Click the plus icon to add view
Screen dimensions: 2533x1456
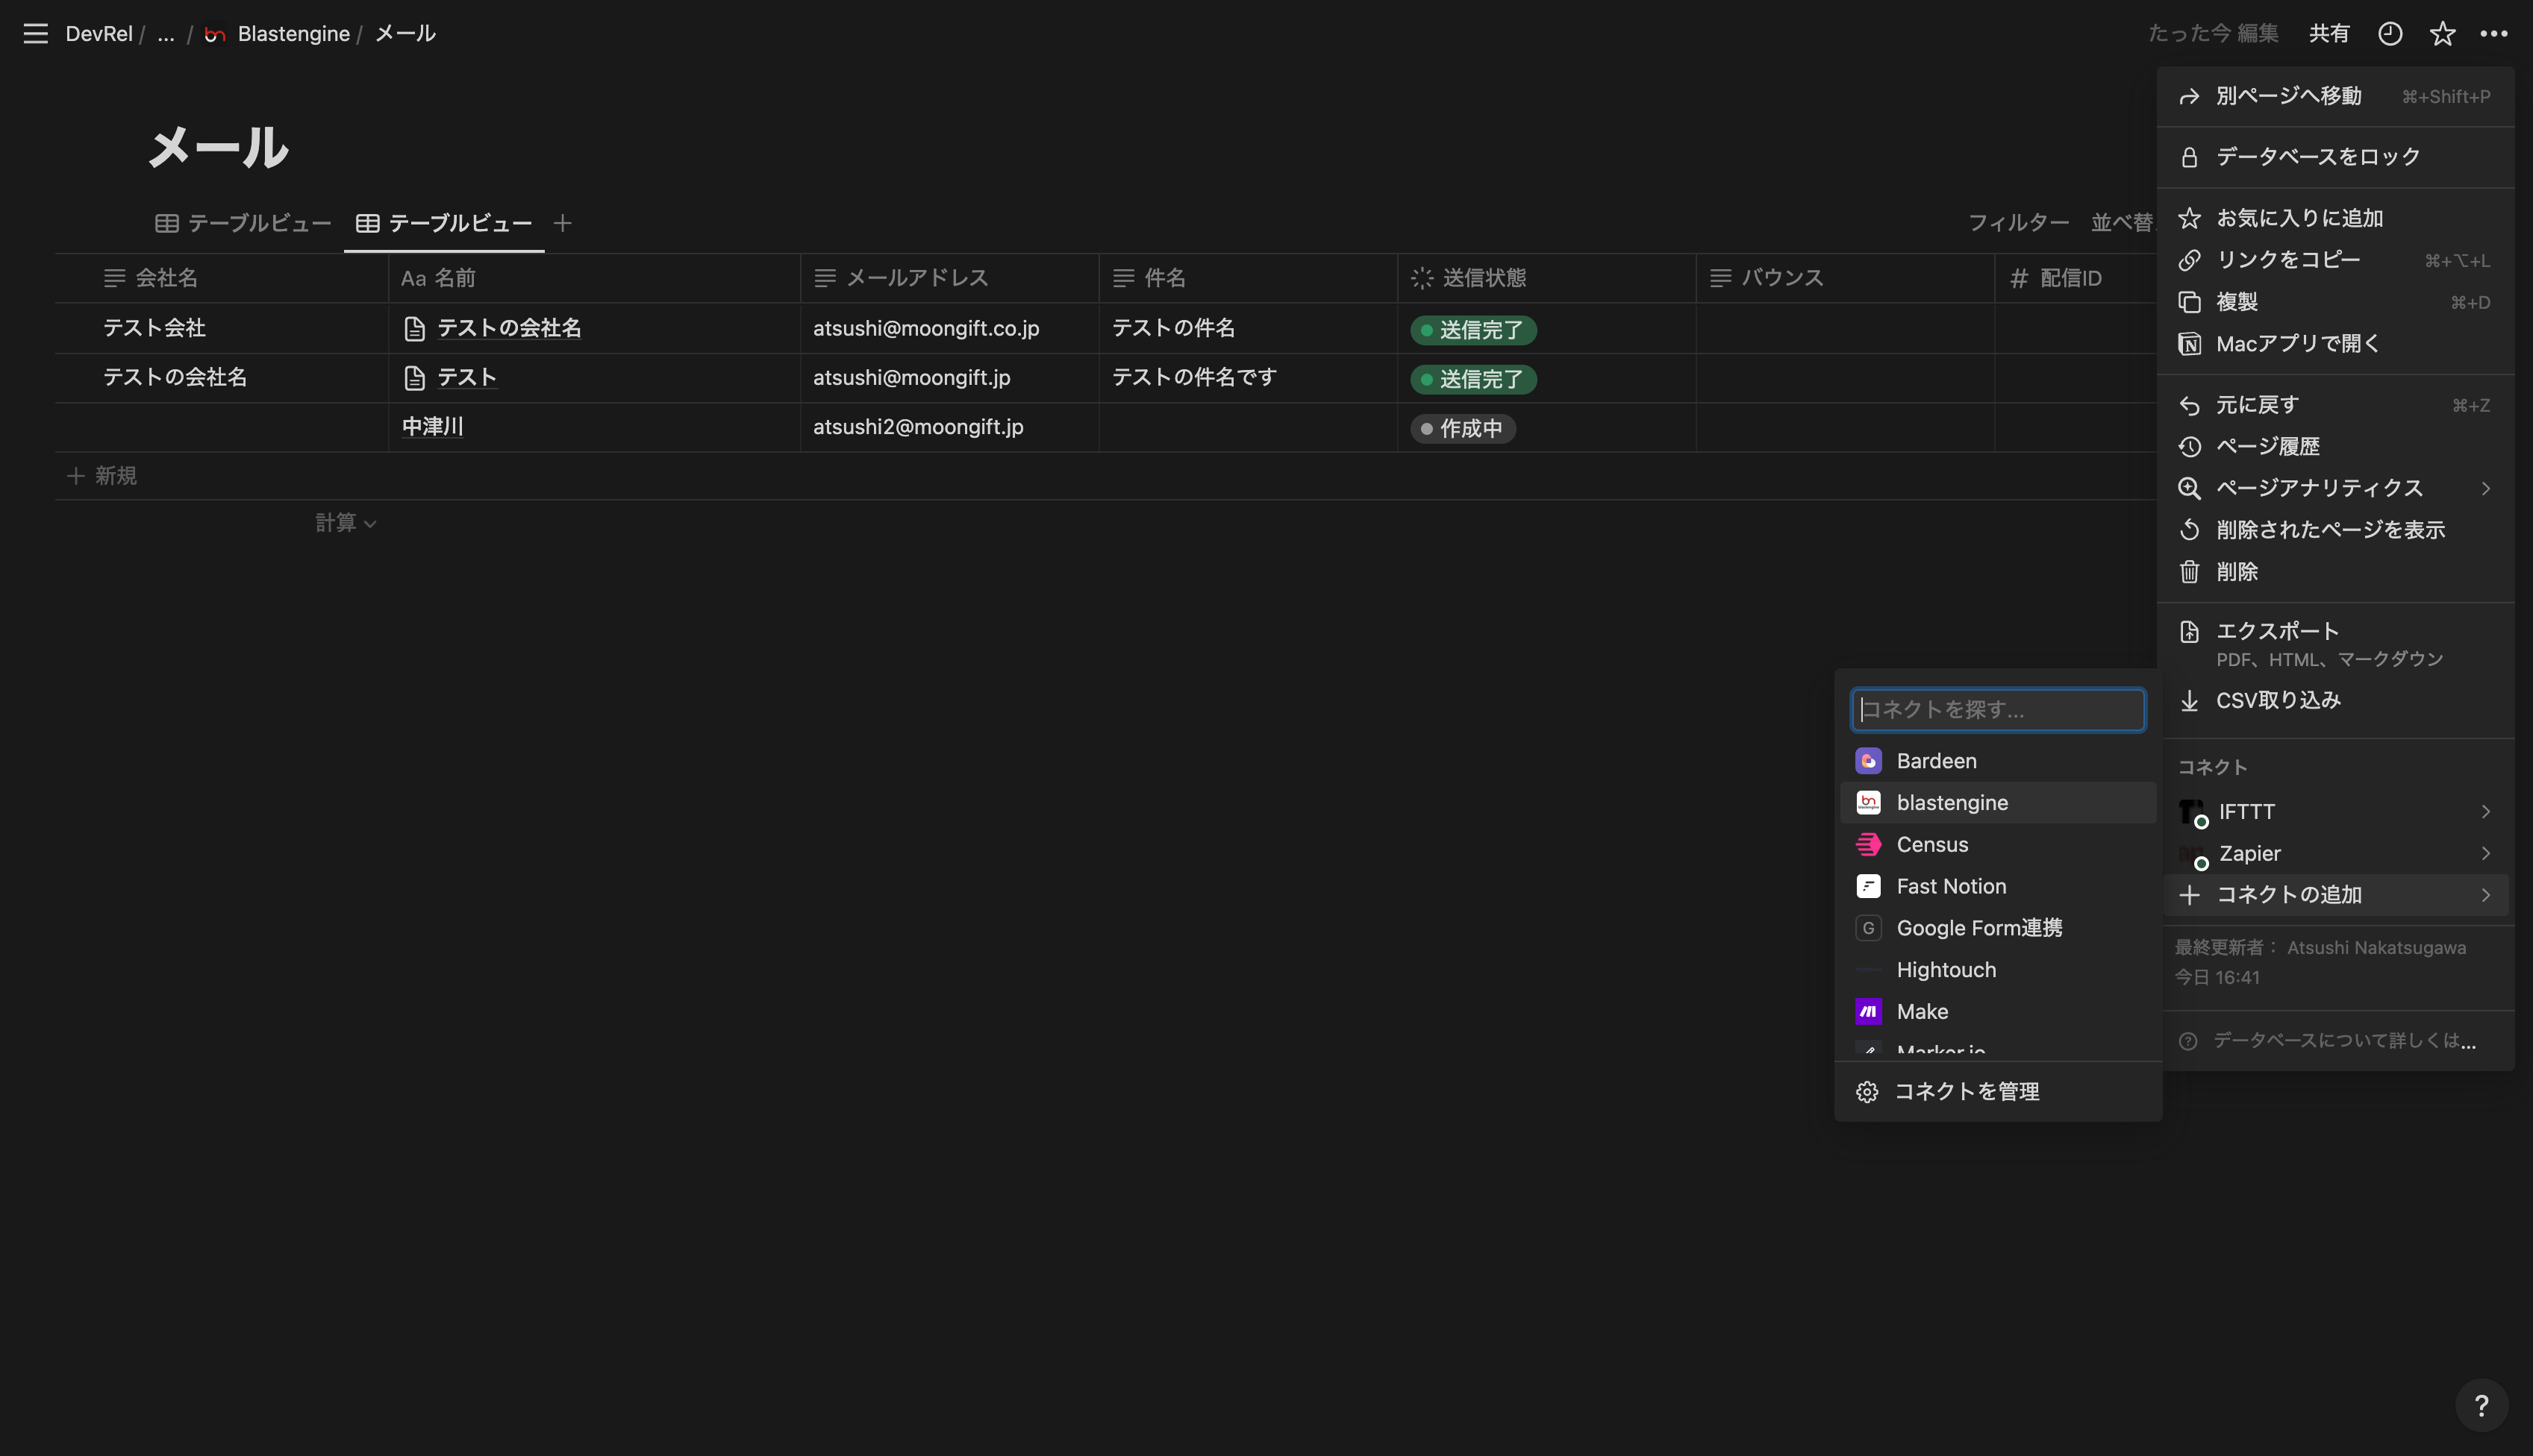pos(562,223)
